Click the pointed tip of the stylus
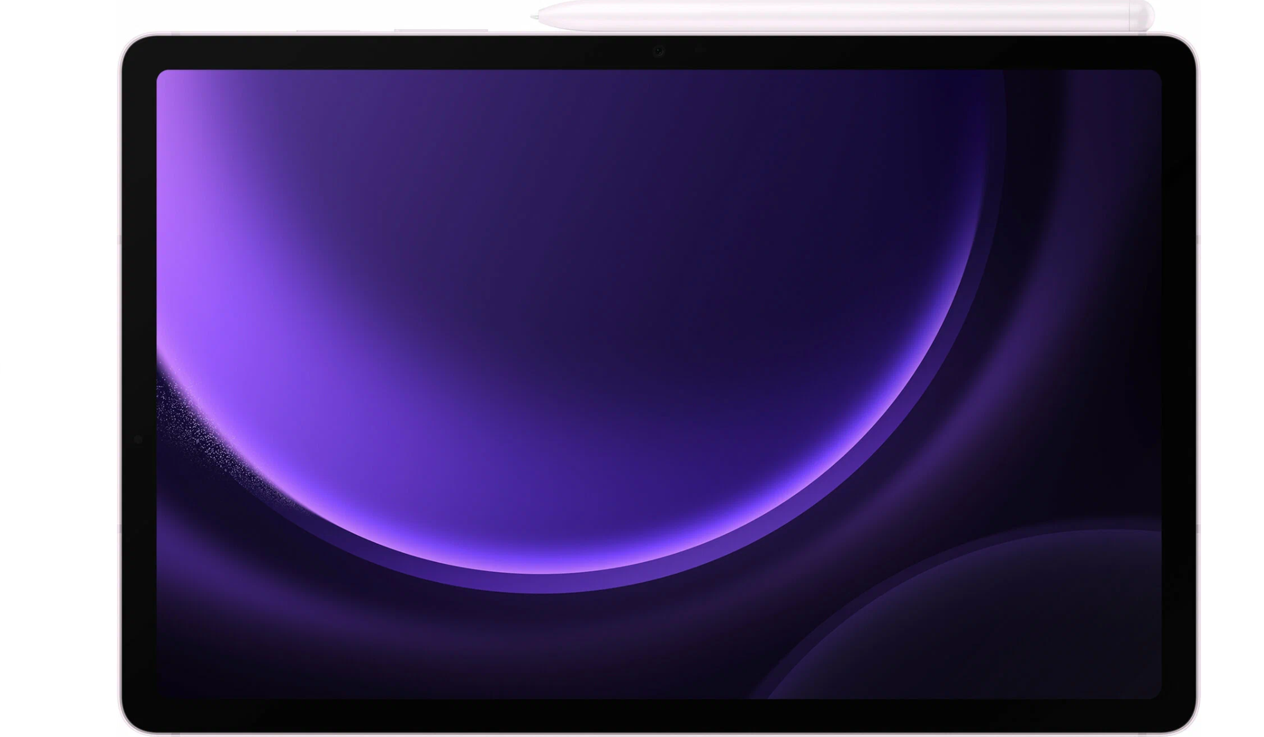The width and height of the screenshot is (1264, 737). pyautogui.click(x=535, y=16)
